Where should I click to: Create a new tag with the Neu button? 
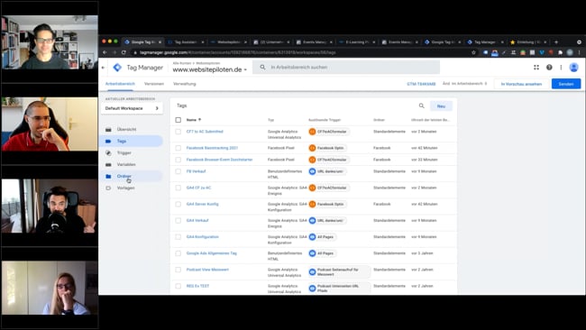click(x=441, y=106)
